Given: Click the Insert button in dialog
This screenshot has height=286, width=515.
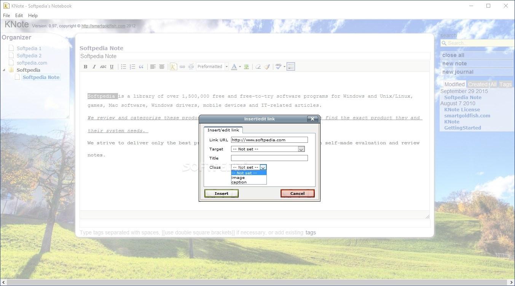Looking at the screenshot, I should click(x=222, y=193).
